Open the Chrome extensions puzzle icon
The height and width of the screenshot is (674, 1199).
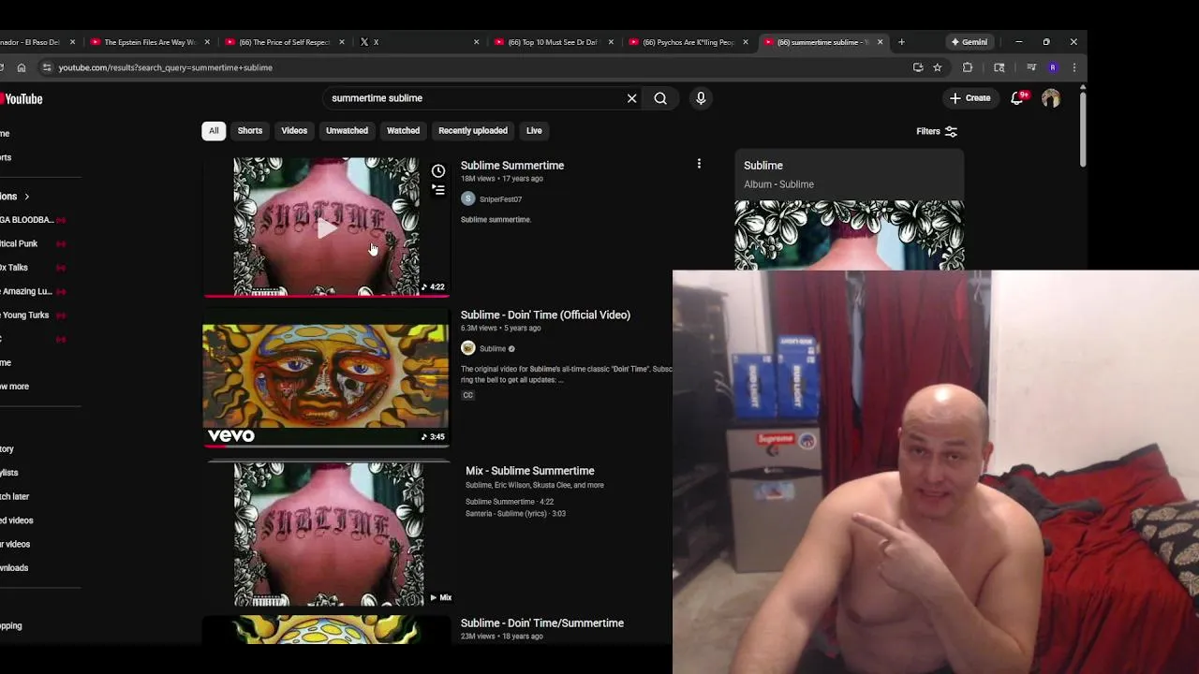[968, 67]
